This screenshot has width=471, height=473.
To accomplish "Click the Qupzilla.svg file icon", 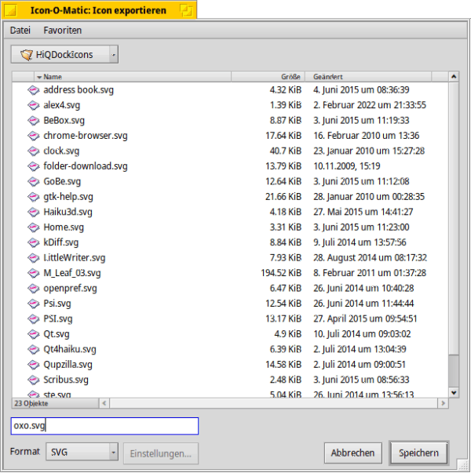I will (33, 365).
